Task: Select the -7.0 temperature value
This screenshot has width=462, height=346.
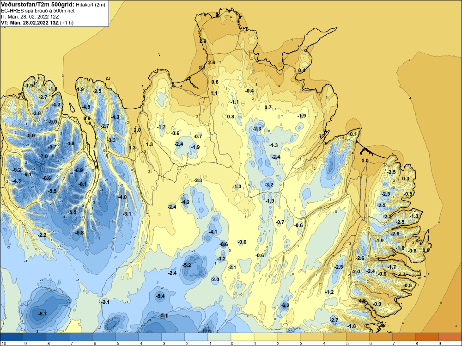Action: pos(43,156)
